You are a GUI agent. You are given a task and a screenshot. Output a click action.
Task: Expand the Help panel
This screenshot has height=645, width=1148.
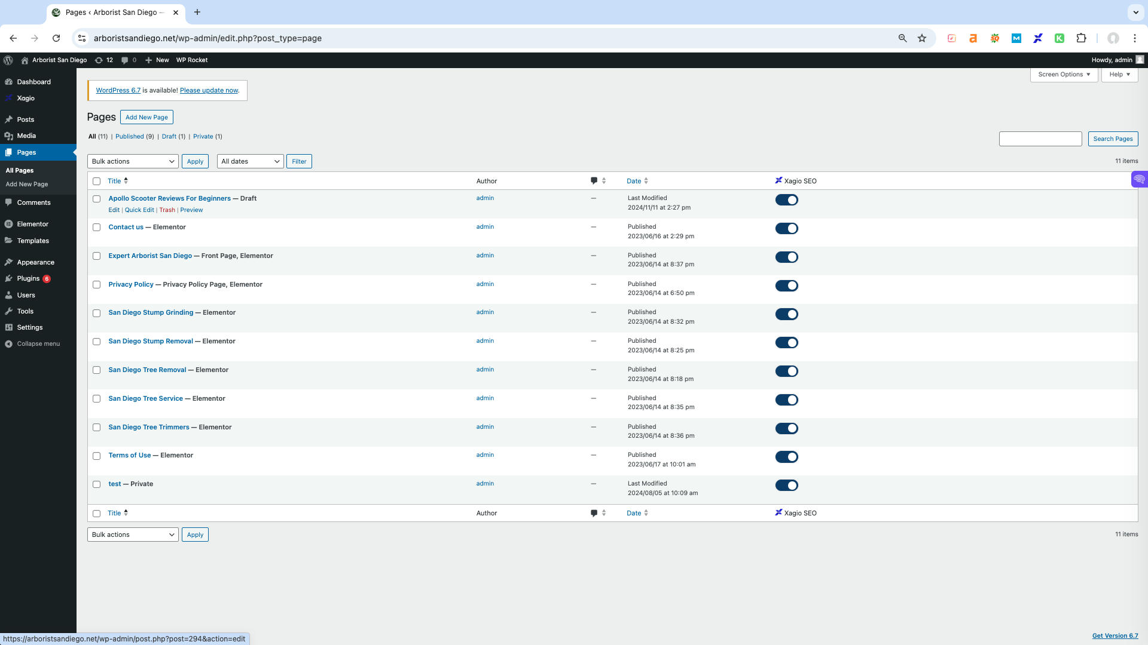pos(1119,75)
